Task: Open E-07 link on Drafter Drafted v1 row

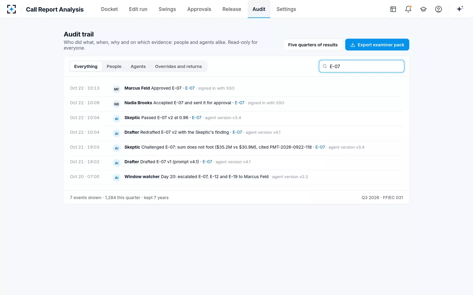Action: 207,162
